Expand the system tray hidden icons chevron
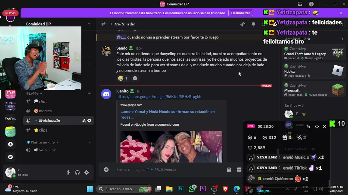The height and width of the screenshot is (195, 348). (x=287, y=189)
